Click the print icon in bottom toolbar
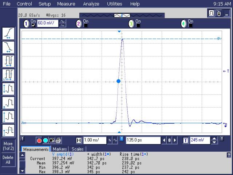Image resolution: width=233 pixels, height=175 pixels. tap(58, 140)
